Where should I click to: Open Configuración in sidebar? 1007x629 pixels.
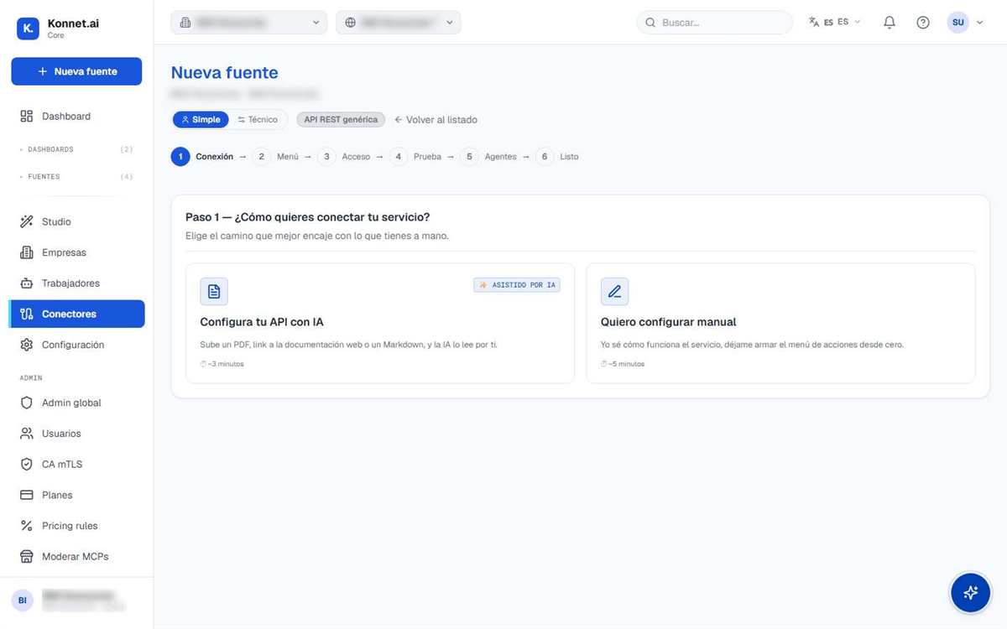pyautogui.click(x=76, y=345)
